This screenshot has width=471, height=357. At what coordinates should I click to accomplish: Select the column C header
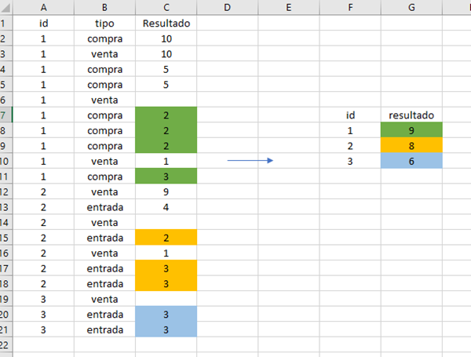click(166, 8)
